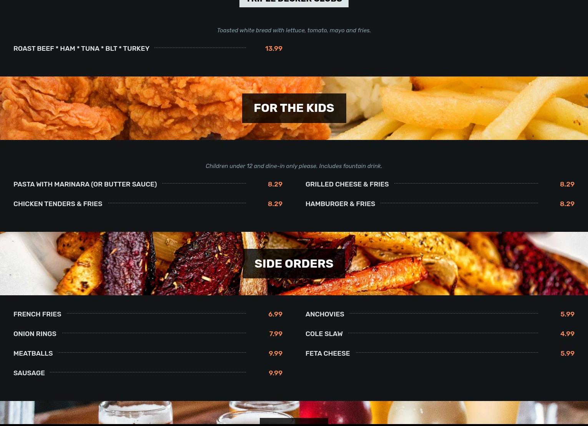Select Onion Rings side order

point(35,334)
